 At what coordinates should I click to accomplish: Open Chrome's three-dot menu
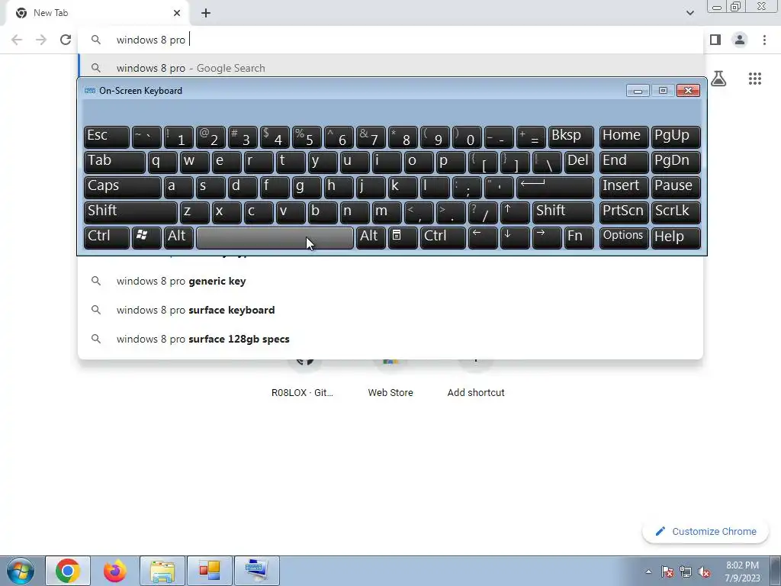click(764, 40)
